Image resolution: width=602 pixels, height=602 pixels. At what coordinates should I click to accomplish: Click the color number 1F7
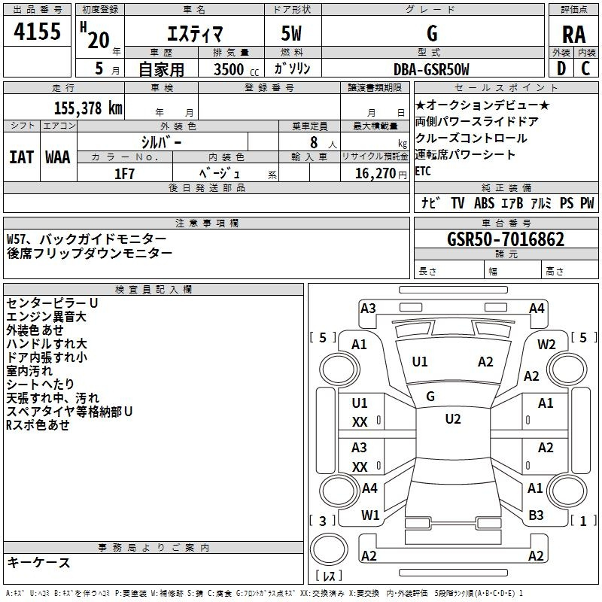[x=124, y=174]
